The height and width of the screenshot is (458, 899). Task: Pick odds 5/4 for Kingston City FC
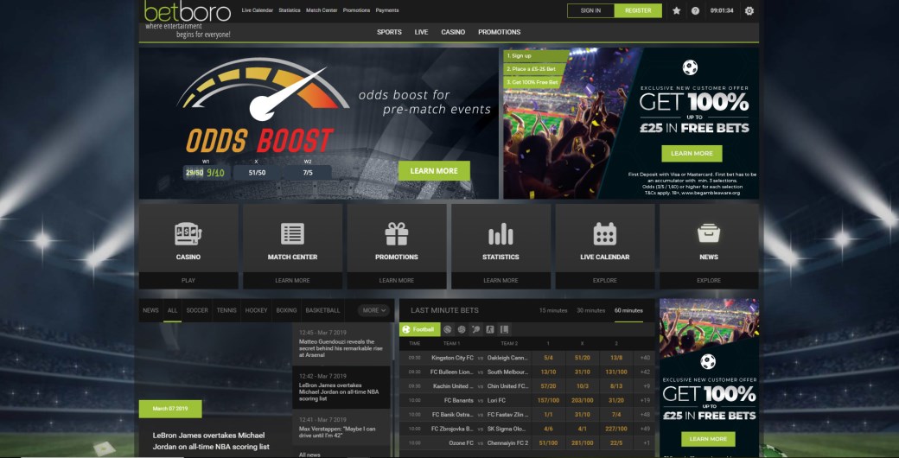tap(548, 358)
